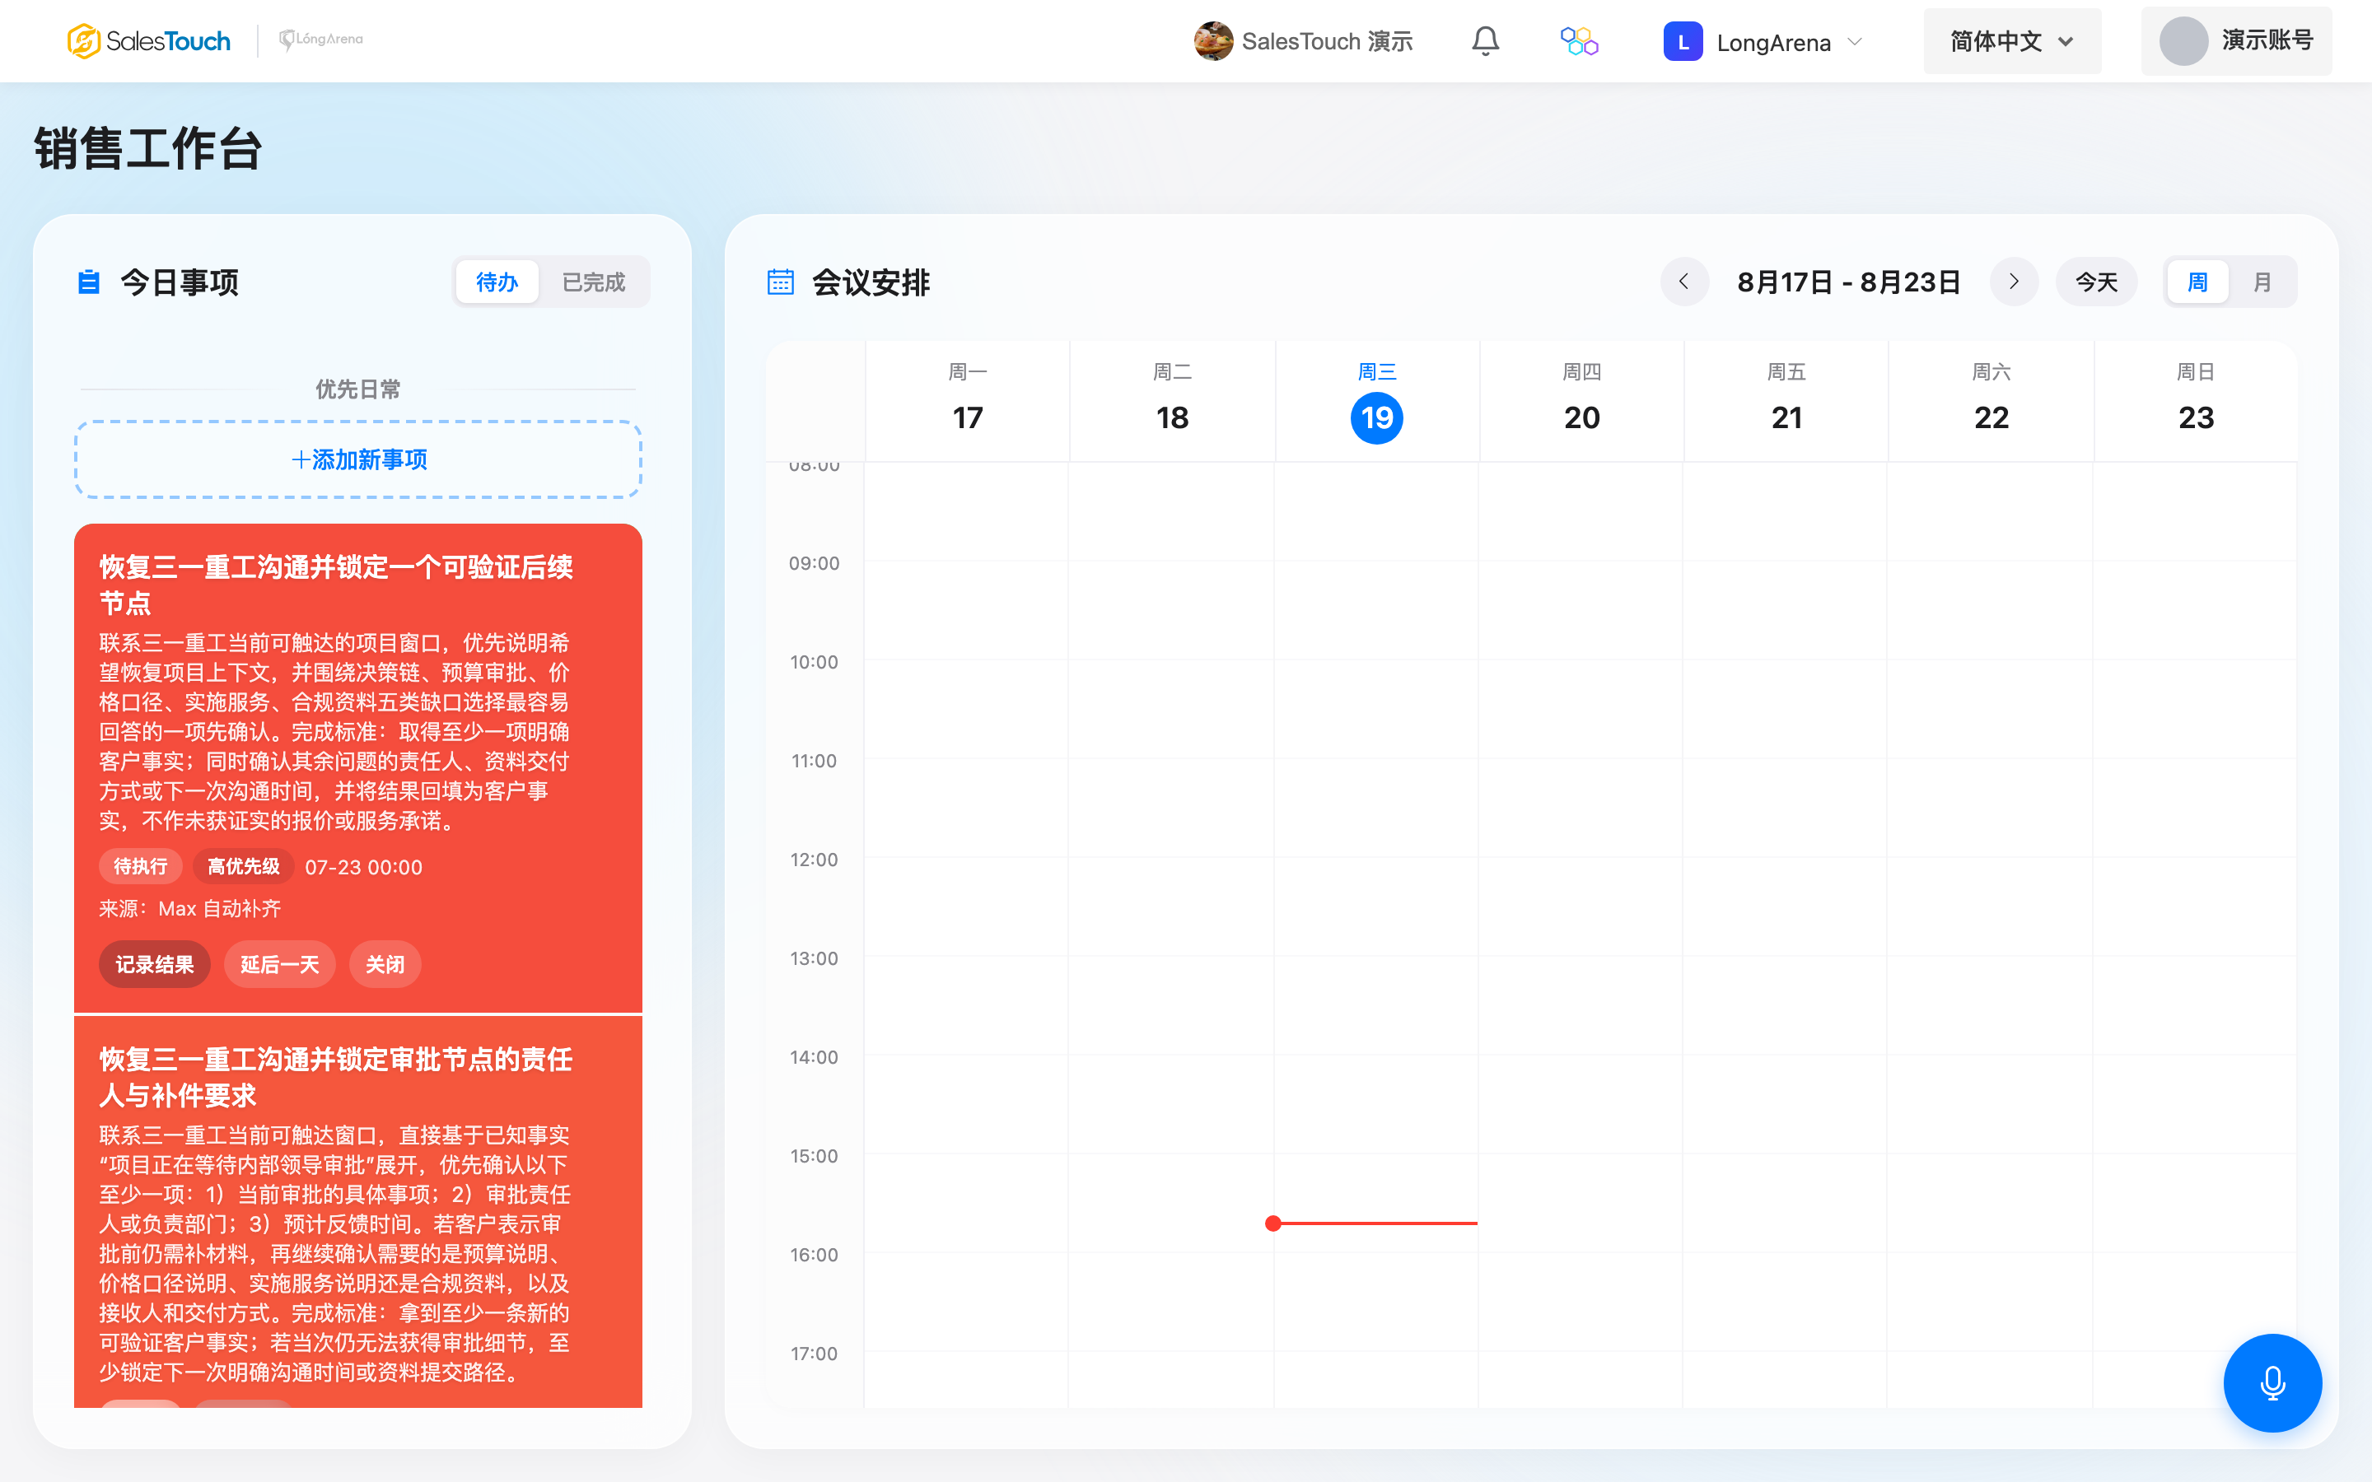Click the LongArena L badge icon
Screen dimensions: 2372x1482
1683,41
